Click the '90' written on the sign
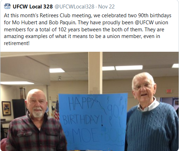Image resolution: width=179 pixels, height=151 pixels. point(113,111)
